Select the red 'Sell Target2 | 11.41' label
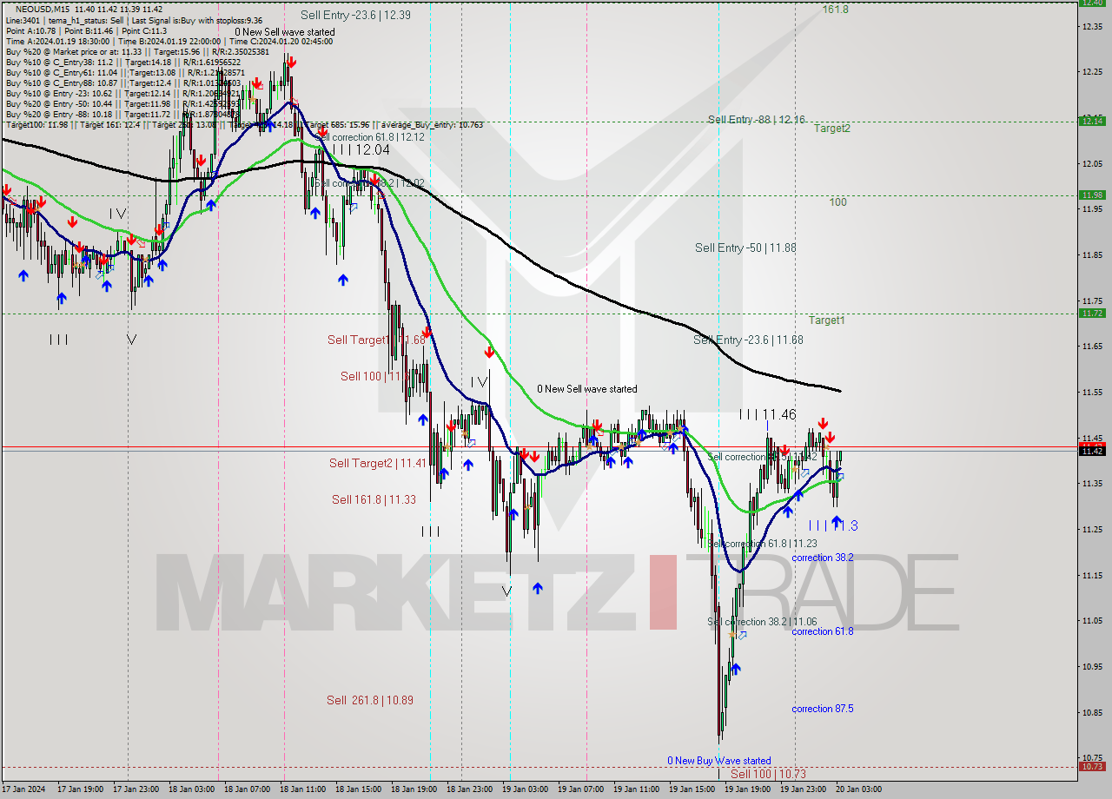 click(377, 463)
